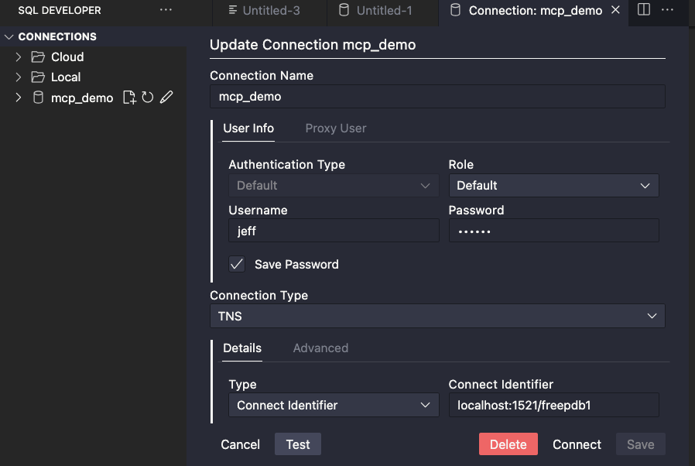Select the mcp_demo label in connections tree
This screenshot has height=466, width=695.
tap(82, 98)
